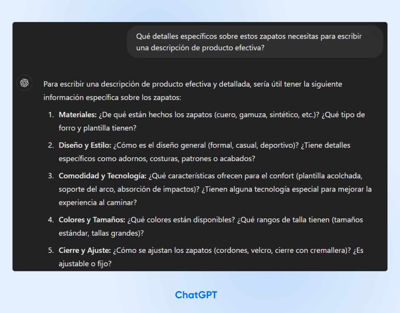Click the "Comodidad y Tecnología:" heading
The width and height of the screenshot is (400, 313).
[x=102, y=176]
